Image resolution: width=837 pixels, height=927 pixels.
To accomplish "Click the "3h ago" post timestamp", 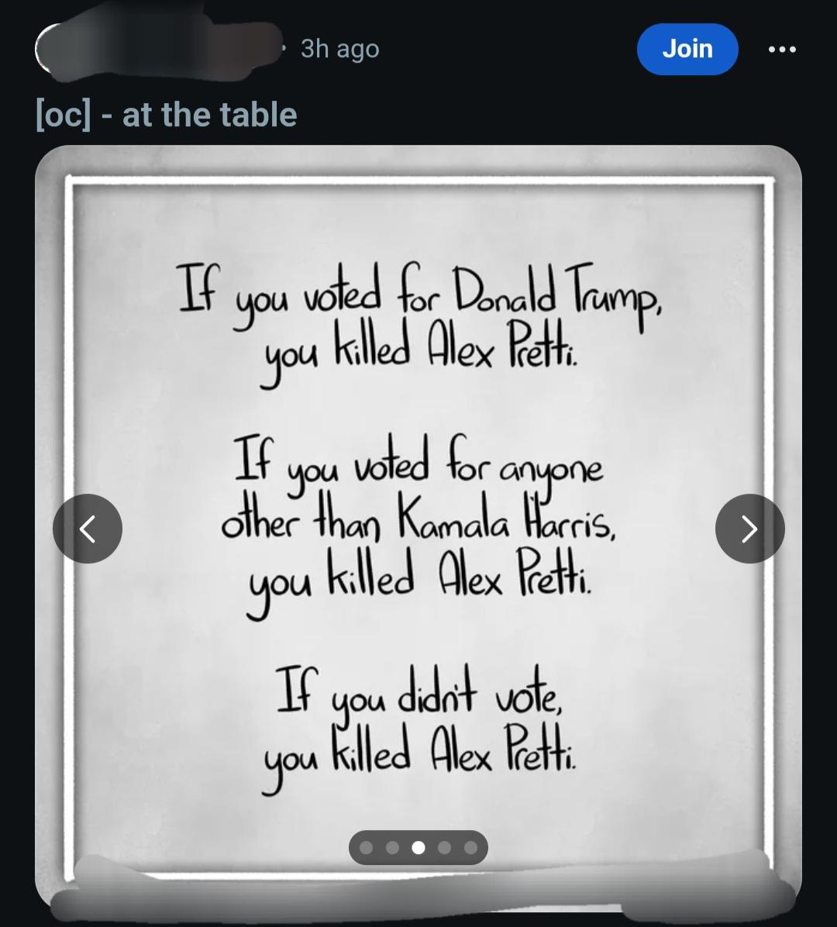I will click(x=339, y=49).
